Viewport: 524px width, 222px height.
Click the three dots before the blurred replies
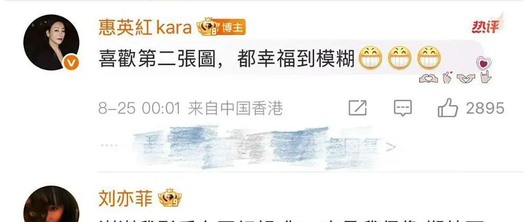[x=109, y=145]
